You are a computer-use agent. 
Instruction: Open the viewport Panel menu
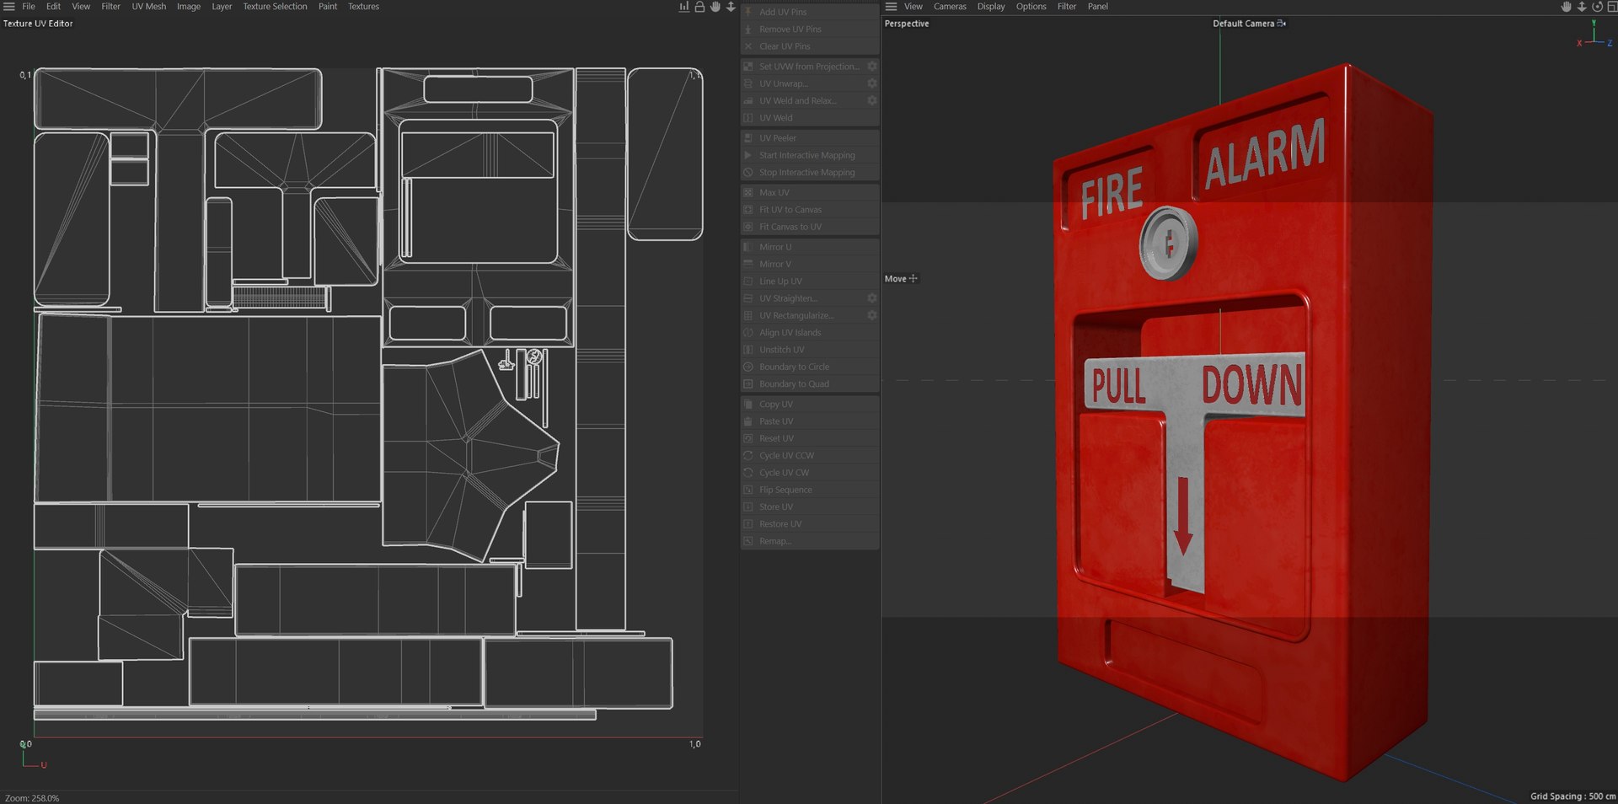[1097, 7]
